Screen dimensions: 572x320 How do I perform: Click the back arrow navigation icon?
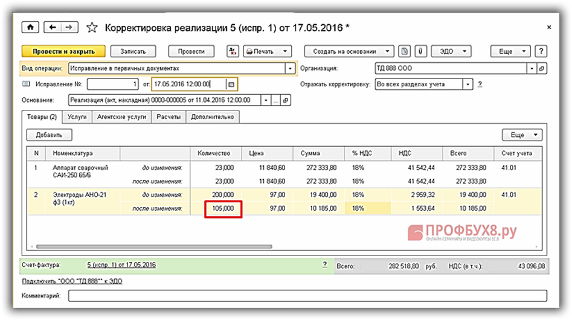tap(53, 28)
